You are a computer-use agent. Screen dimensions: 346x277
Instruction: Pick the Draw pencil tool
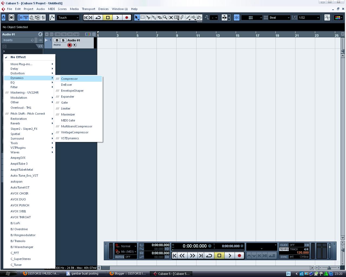pyautogui.click(x=182, y=18)
